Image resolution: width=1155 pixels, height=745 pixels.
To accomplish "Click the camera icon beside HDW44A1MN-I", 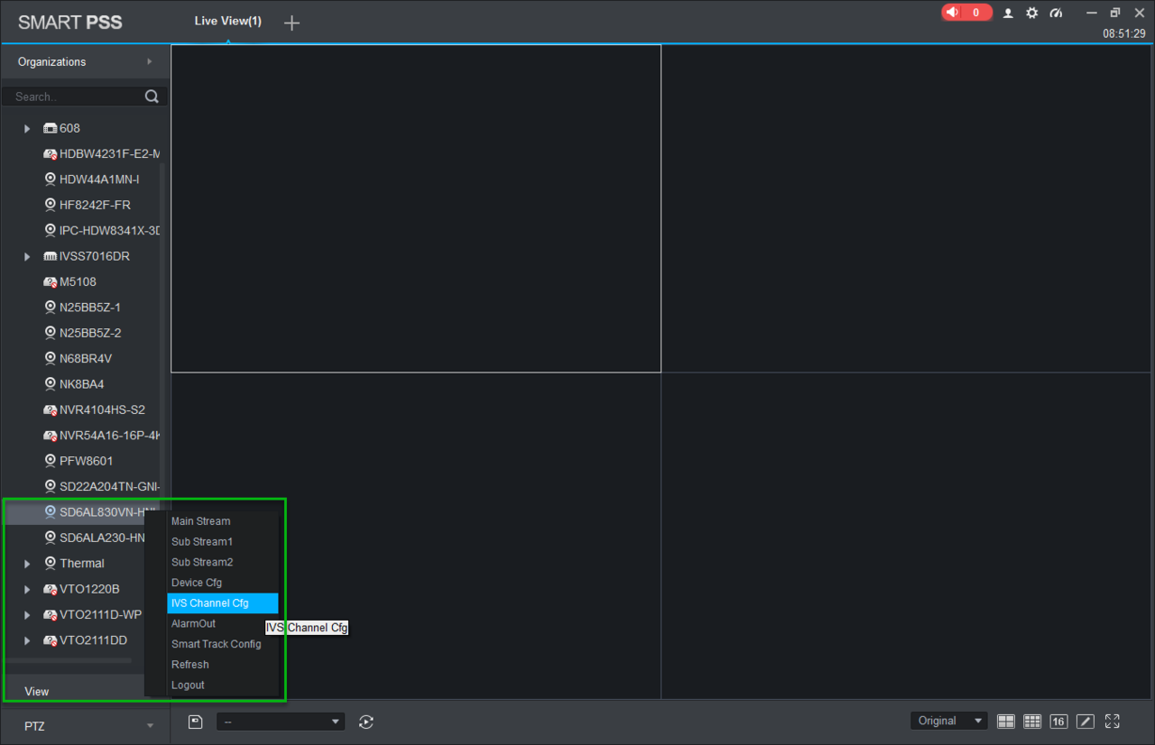I will (x=51, y=179).
